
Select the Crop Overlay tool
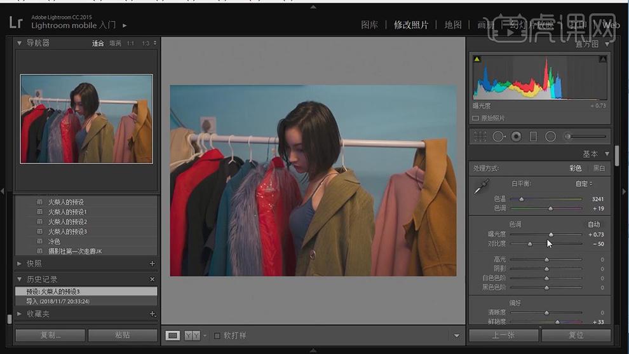pyautogui.click(x=480, y=137)
